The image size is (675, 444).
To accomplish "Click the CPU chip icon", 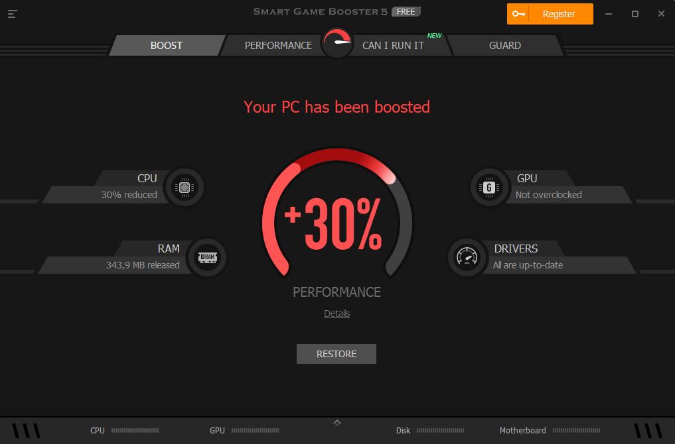I will (185, 188).
